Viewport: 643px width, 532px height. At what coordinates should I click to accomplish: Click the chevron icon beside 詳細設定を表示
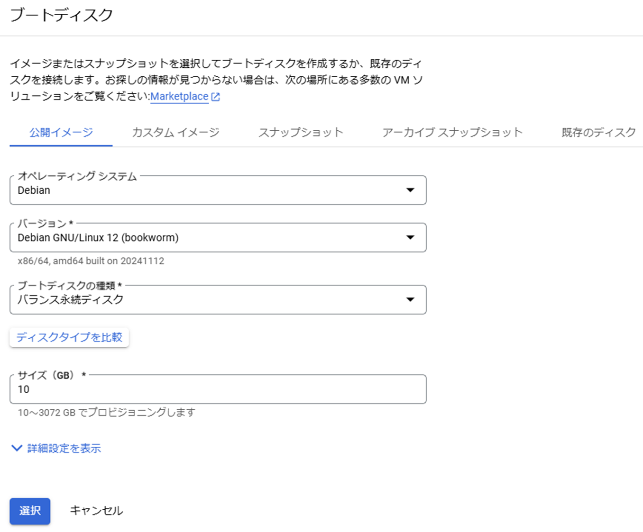(17, 448)
